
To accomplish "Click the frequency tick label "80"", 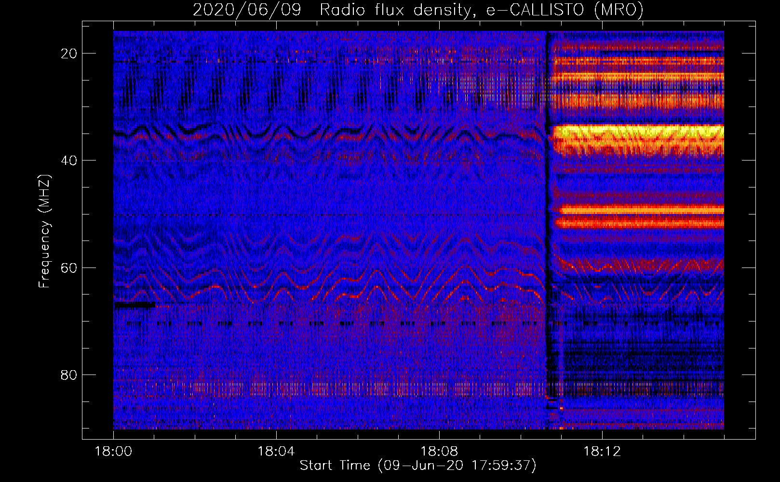I will tap(69, 375).
